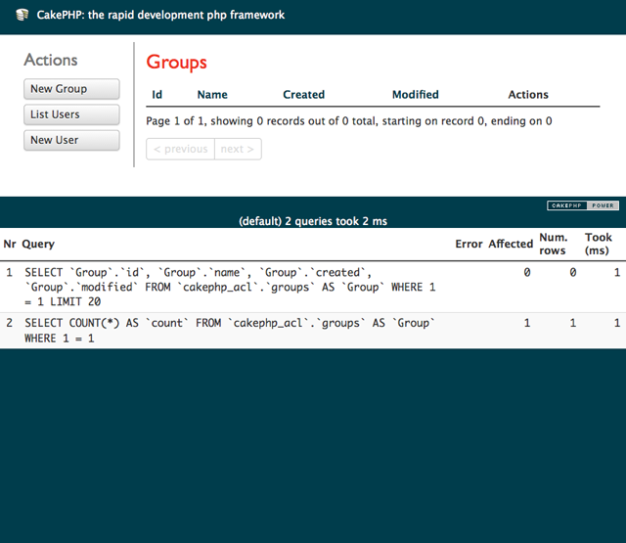Open the CakePHP rapid development framework link

[x=160, y=16]
